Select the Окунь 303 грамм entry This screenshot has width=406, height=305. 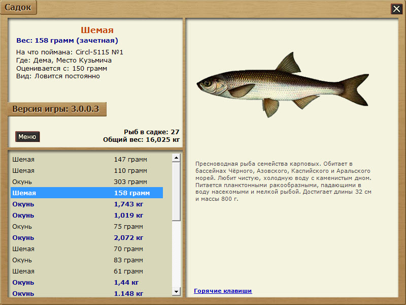click(x=87, y=182)
